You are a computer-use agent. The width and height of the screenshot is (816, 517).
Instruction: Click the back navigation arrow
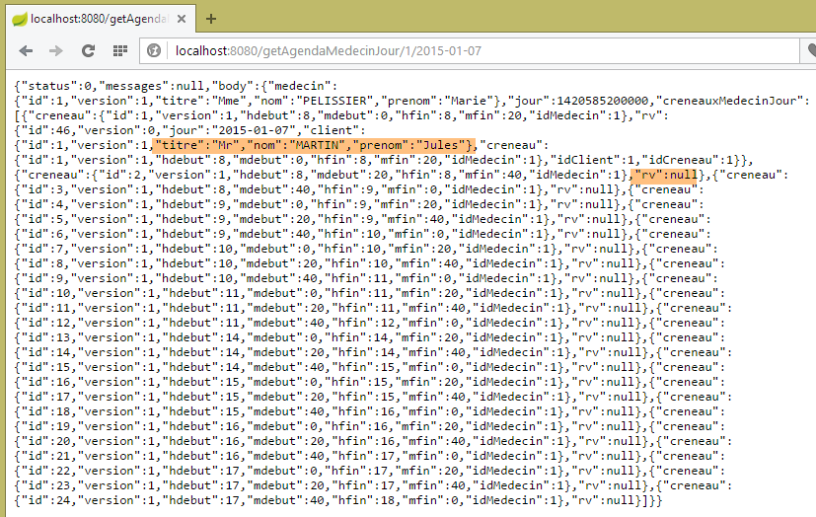(x=25, y=50)
